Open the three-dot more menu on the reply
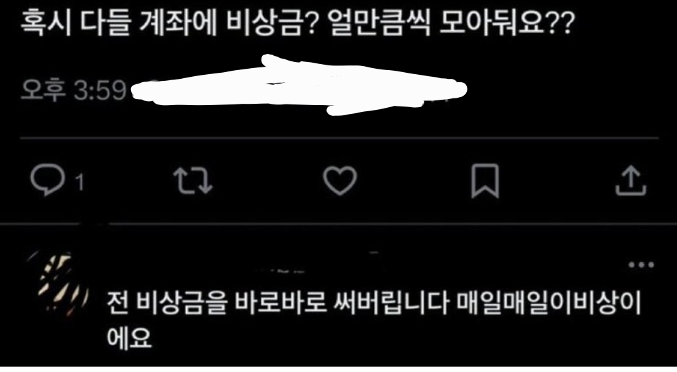 click(x=641, y=265)
